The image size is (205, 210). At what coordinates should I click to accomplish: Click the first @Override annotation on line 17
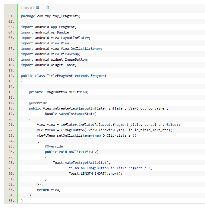[38, 103]
